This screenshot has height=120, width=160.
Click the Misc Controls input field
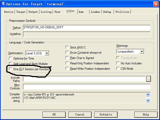point(87,87)
